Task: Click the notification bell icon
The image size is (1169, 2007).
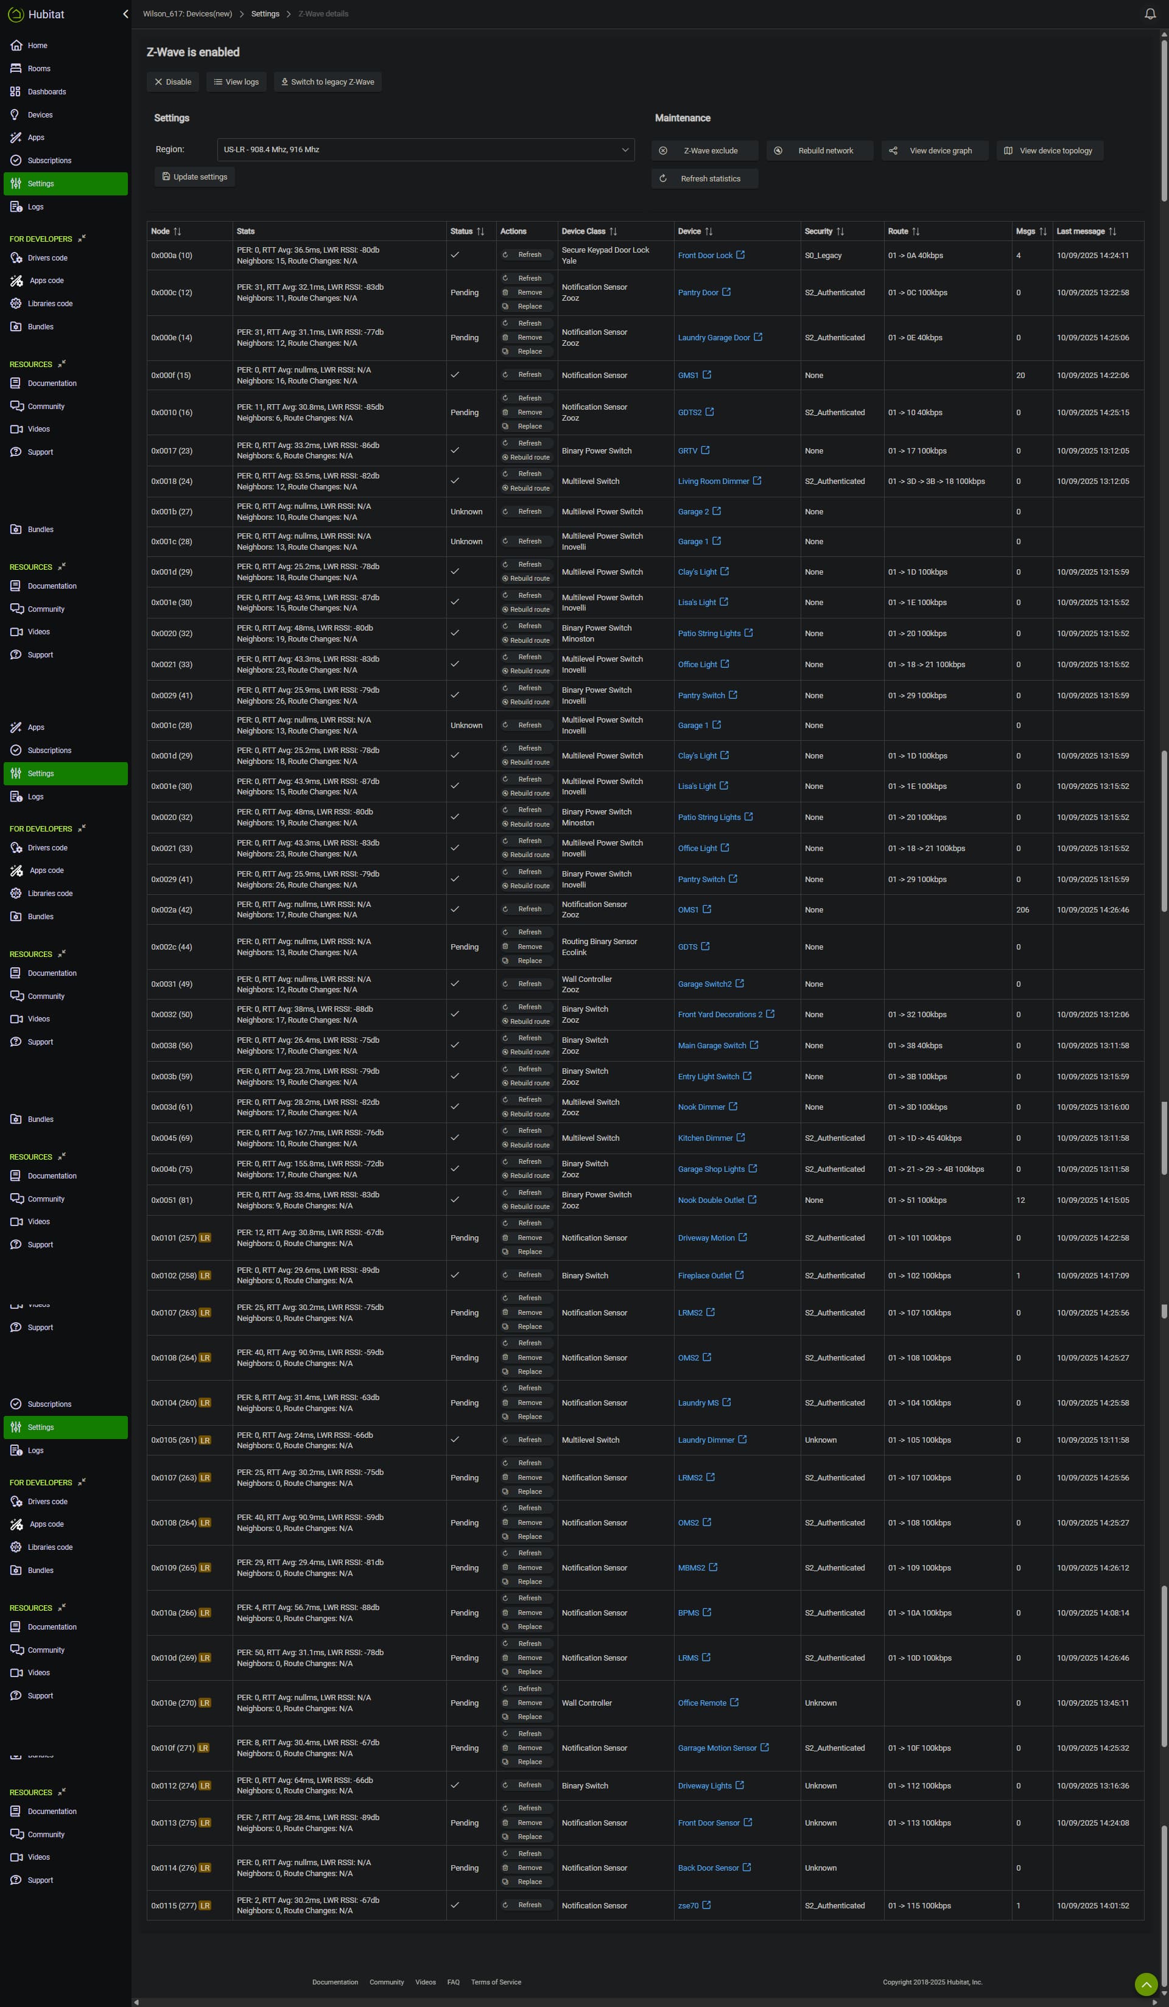Action: pyautogui.click(x=1150, y=13)
